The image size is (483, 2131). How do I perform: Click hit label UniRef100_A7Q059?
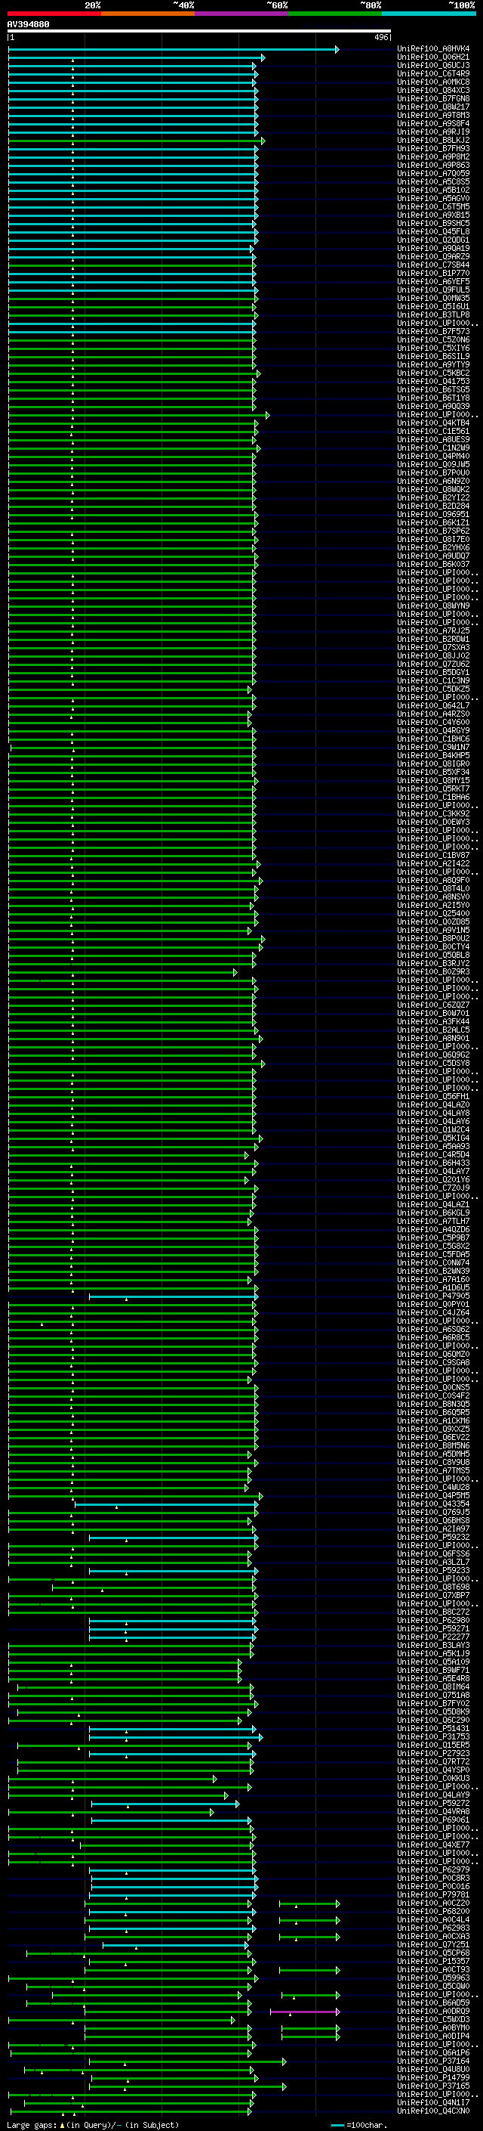pyautogui.click(x=432, y=174)
